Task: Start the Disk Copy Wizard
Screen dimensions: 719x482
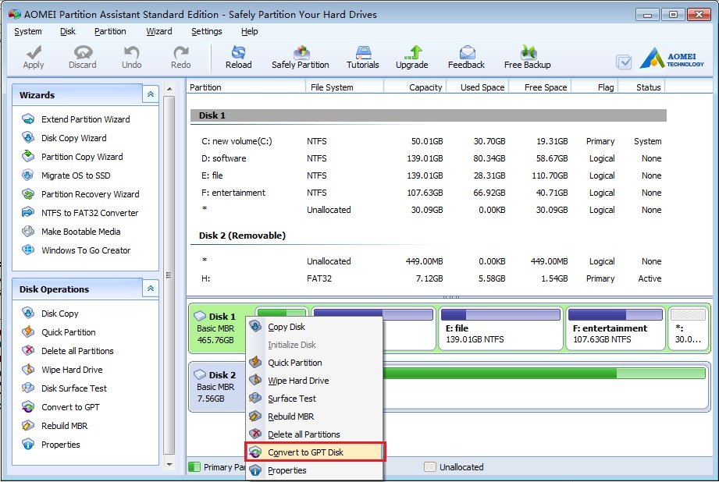Action: 74,138
